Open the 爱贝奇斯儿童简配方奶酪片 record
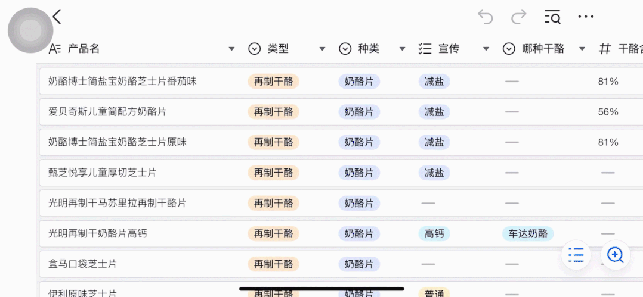643x297 pixels. click(x=107, y=112)
